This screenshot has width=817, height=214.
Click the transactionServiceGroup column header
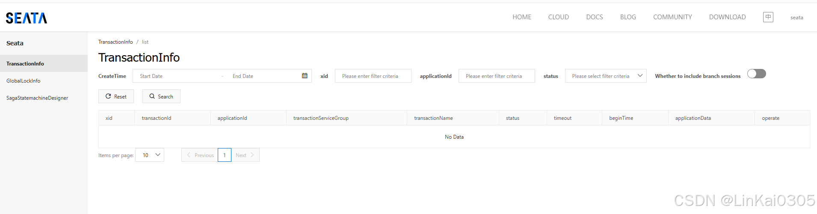point(346,118)
